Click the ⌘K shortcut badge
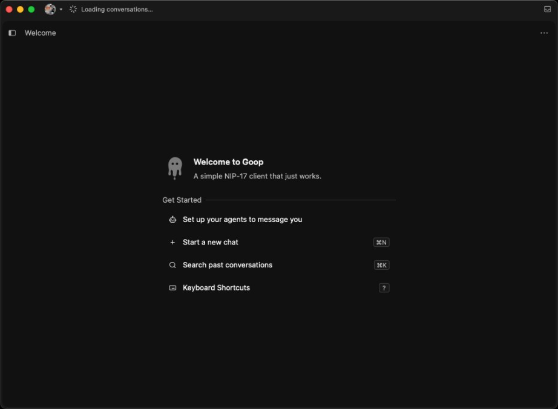Viewport: 558px width, 409px height. [x=381, y=265]
